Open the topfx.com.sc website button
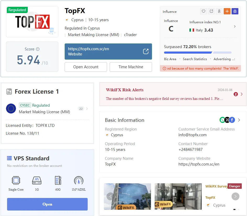The width and height of the screenshot is (247, 216). 108,52
